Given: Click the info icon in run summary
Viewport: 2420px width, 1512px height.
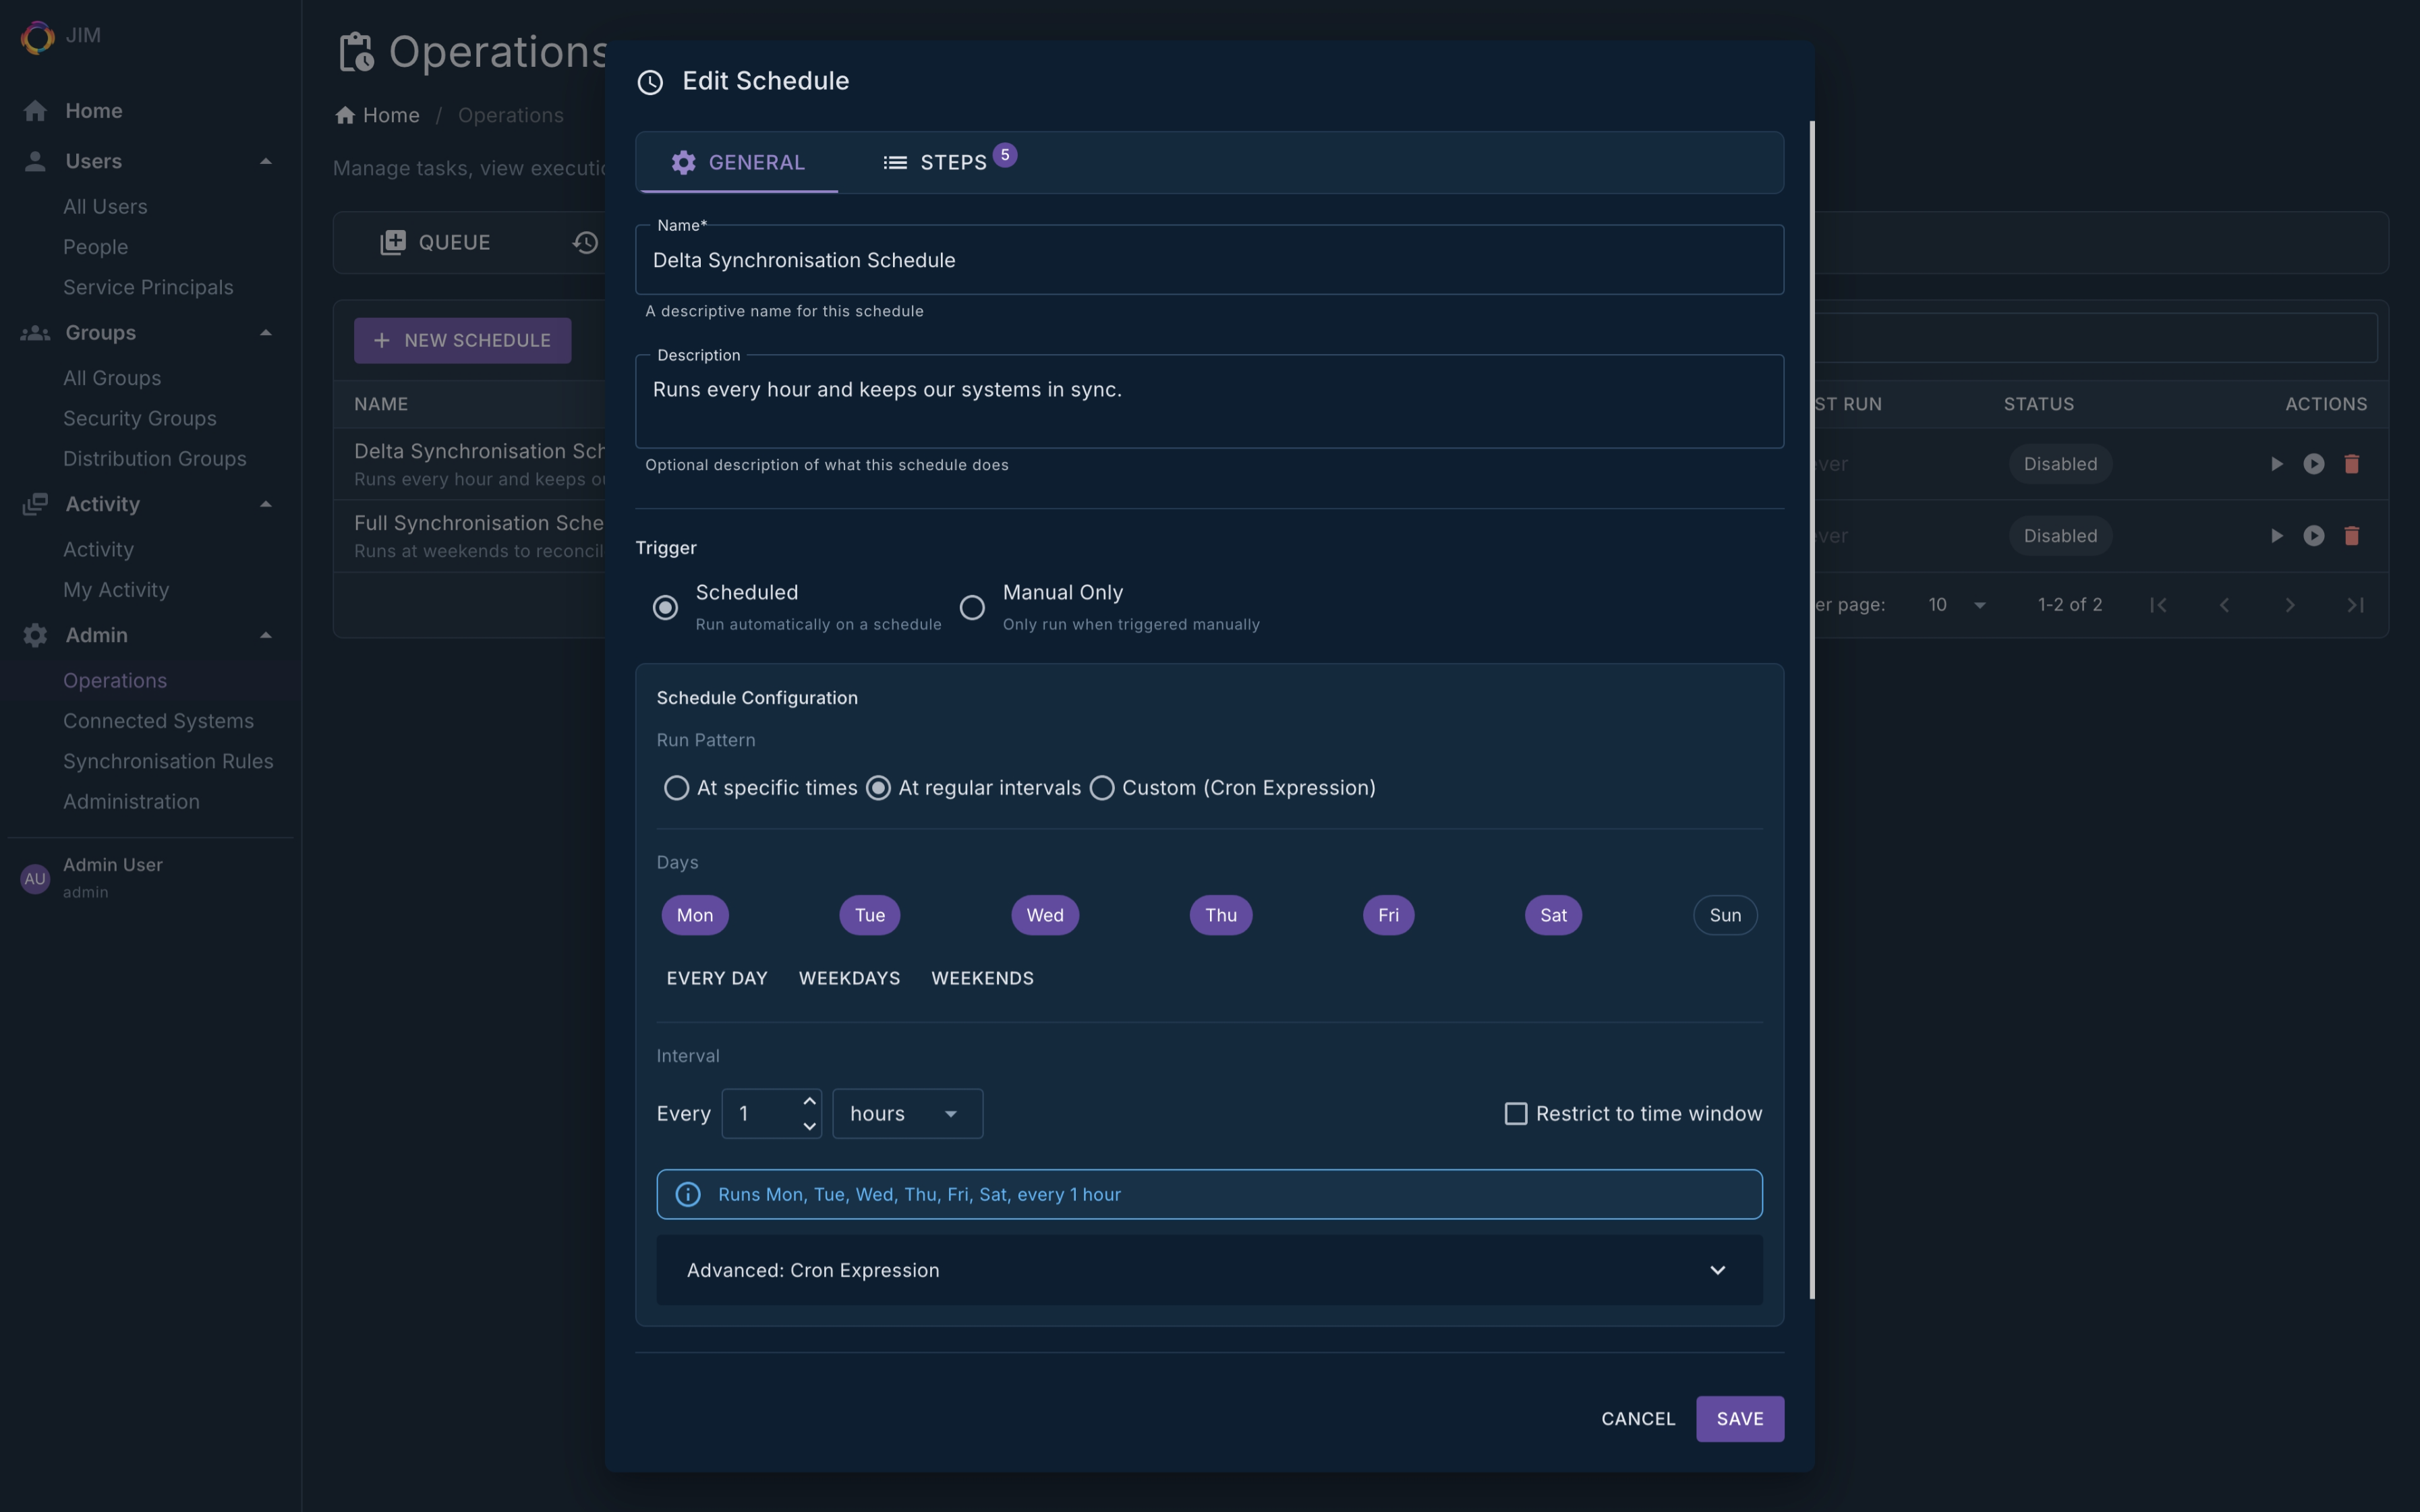Looking at the screenshot, I should click(688, 1194).
